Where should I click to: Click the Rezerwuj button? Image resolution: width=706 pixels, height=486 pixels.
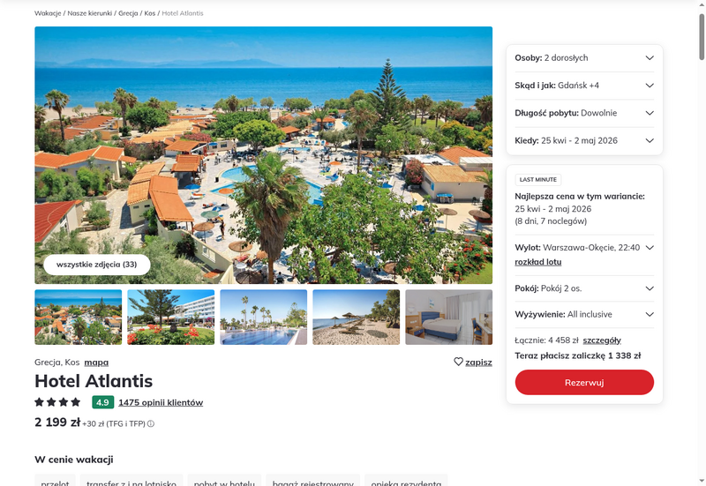tap(584, 383)
